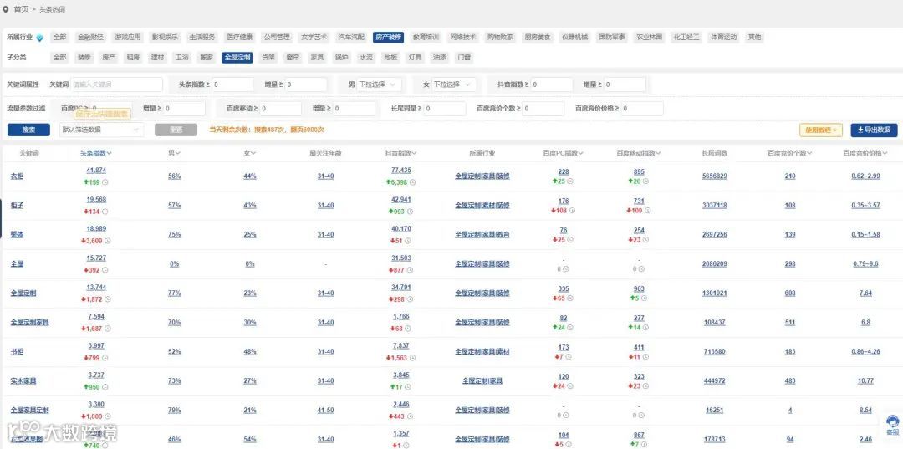Click 柜子's 百度竞价价格 value 0.35~3.57
The width and height of the screenshot is (903, 449).
tap(865, 205)
